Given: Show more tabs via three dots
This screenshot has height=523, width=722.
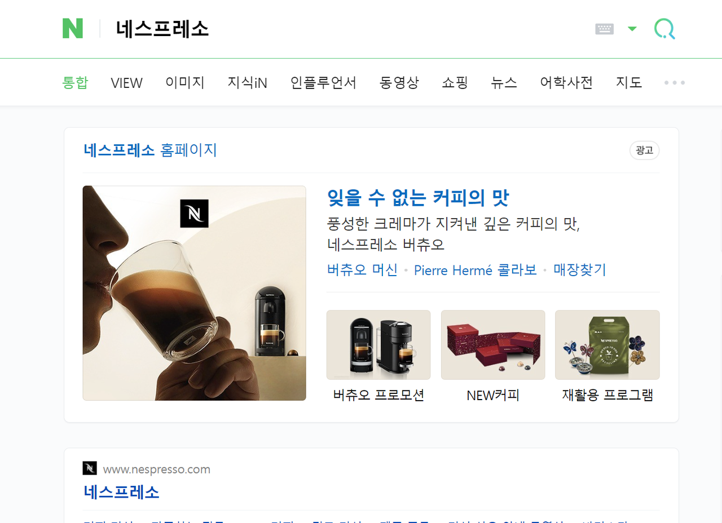Looking at the screenshot, I should pyautogui.click(x=675, y=83).
